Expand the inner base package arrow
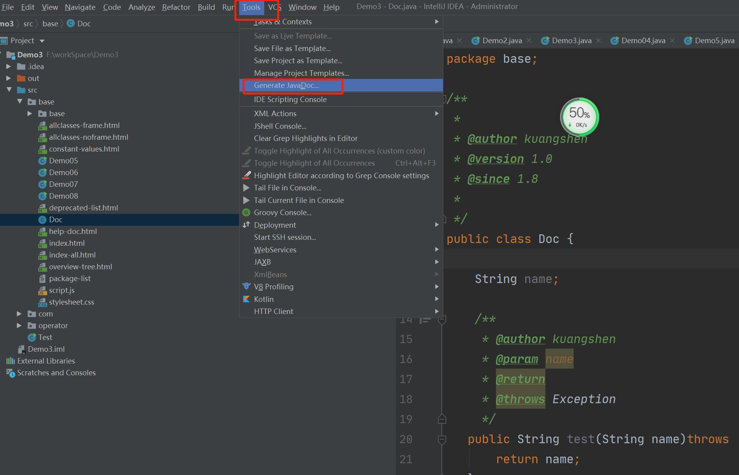 click(x=30, y=113)
